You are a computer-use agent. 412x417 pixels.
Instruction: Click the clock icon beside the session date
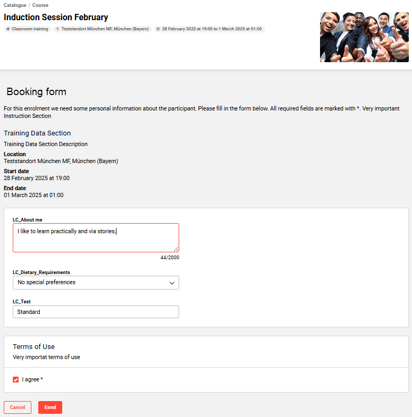coord(158,29)
